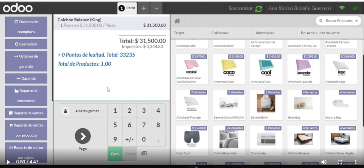Open Reporte de existencias
This screenshot has width=364, height=168.
tap(26, 96)
